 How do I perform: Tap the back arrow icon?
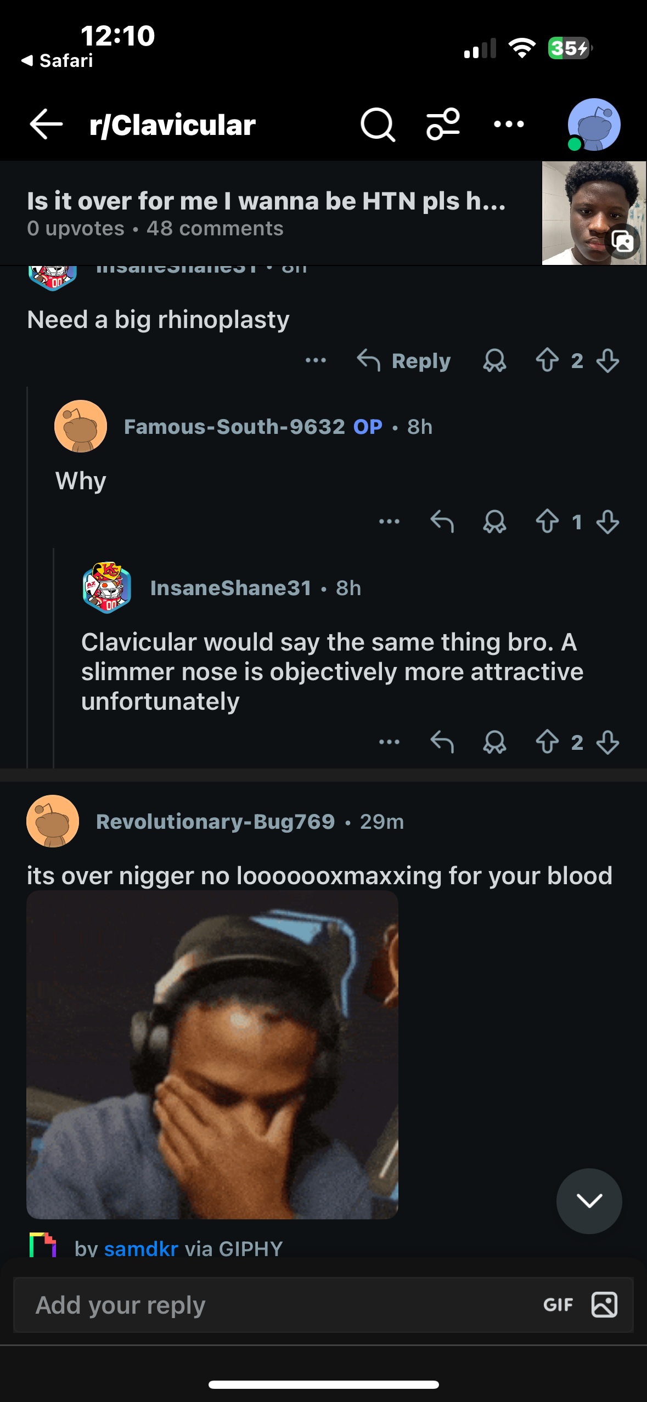[x=46, y=125]
